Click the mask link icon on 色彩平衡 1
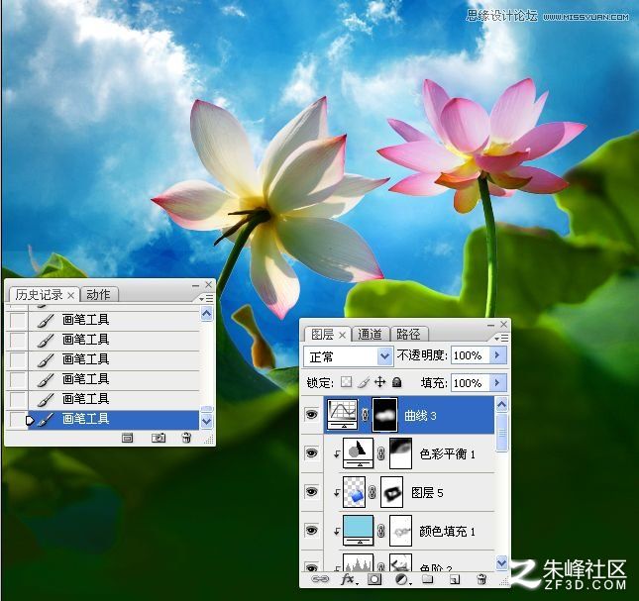The width and height of the screenshot is (639, 601). coord(381,453)
